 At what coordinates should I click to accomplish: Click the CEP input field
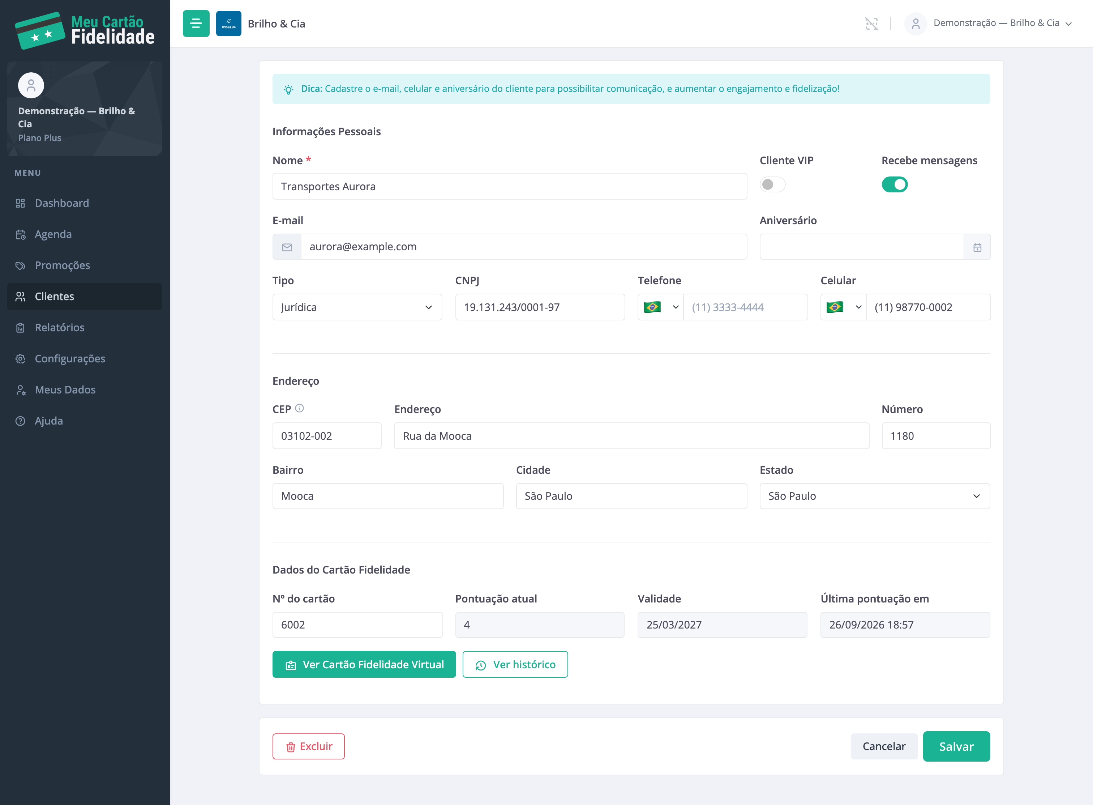point(327,436)
